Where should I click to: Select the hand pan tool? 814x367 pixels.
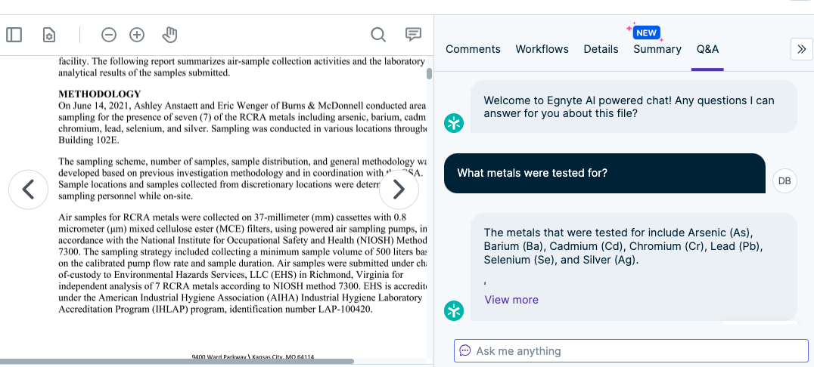point(169,35)
